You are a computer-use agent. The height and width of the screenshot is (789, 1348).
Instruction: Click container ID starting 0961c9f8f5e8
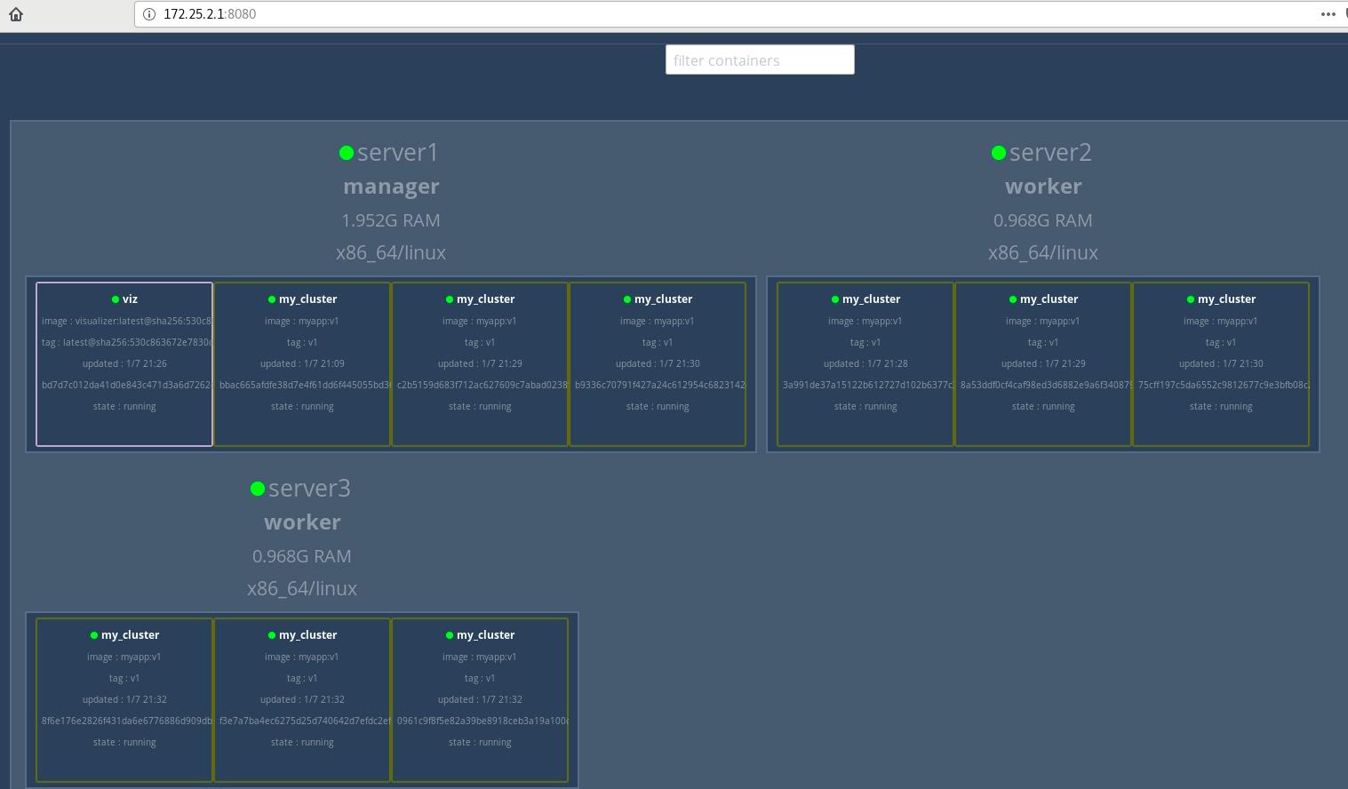tap(483, 721)
